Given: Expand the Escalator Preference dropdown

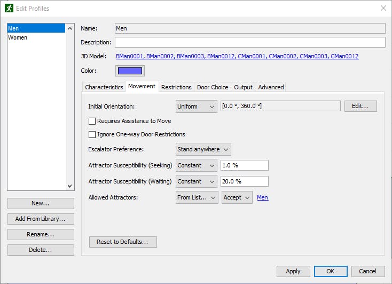Looking at the screenshot, I should coord(203,149).
